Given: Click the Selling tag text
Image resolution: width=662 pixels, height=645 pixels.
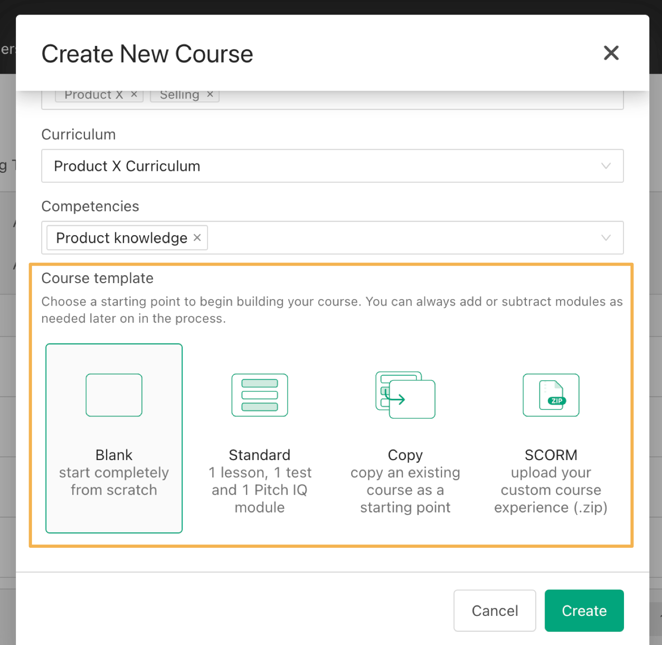Looking at the screenshot, I should point(179,94).
